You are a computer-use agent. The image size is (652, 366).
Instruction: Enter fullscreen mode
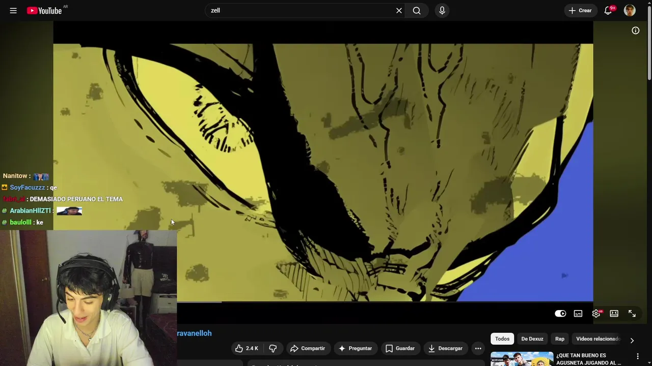[x=632, y=314]
